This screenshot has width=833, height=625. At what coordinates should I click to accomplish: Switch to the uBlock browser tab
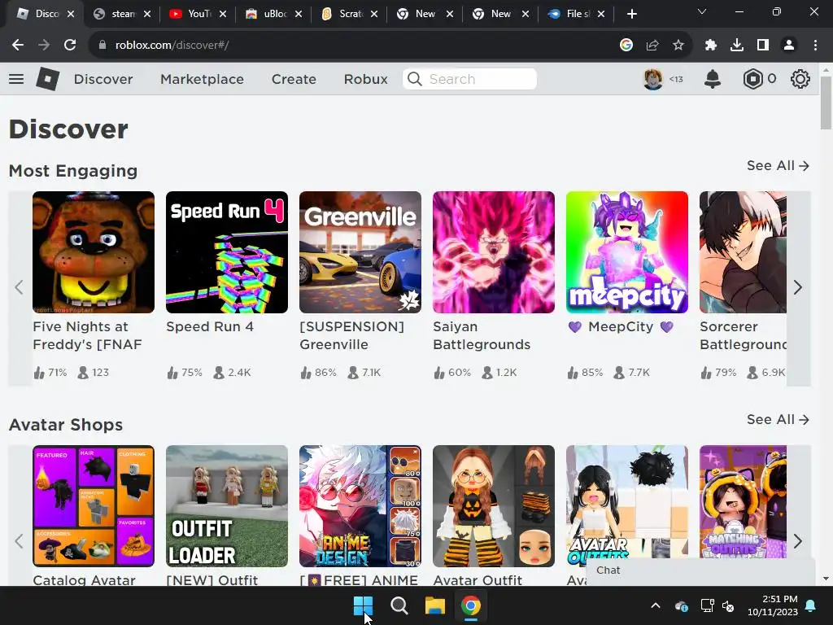click(x=273, y=14)
